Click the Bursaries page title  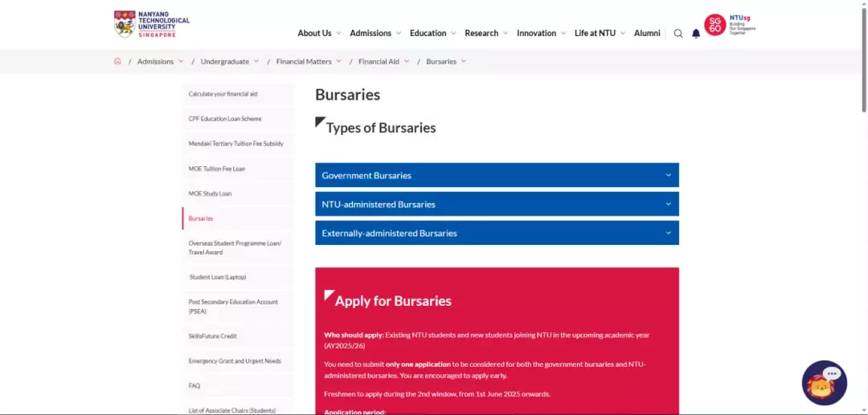point(348,95)
